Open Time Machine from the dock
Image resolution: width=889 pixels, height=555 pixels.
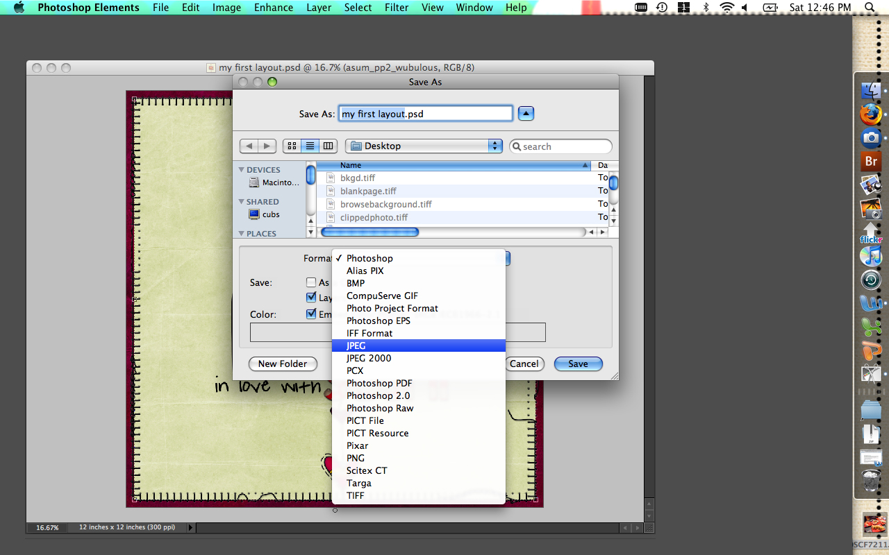pyautogui.click(x=870, y=280)
